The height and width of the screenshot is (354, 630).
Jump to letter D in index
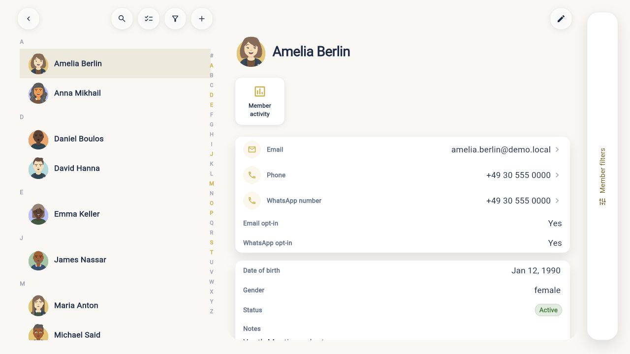pos(212,95)
